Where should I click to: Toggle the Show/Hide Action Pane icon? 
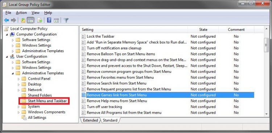(56, 20)
